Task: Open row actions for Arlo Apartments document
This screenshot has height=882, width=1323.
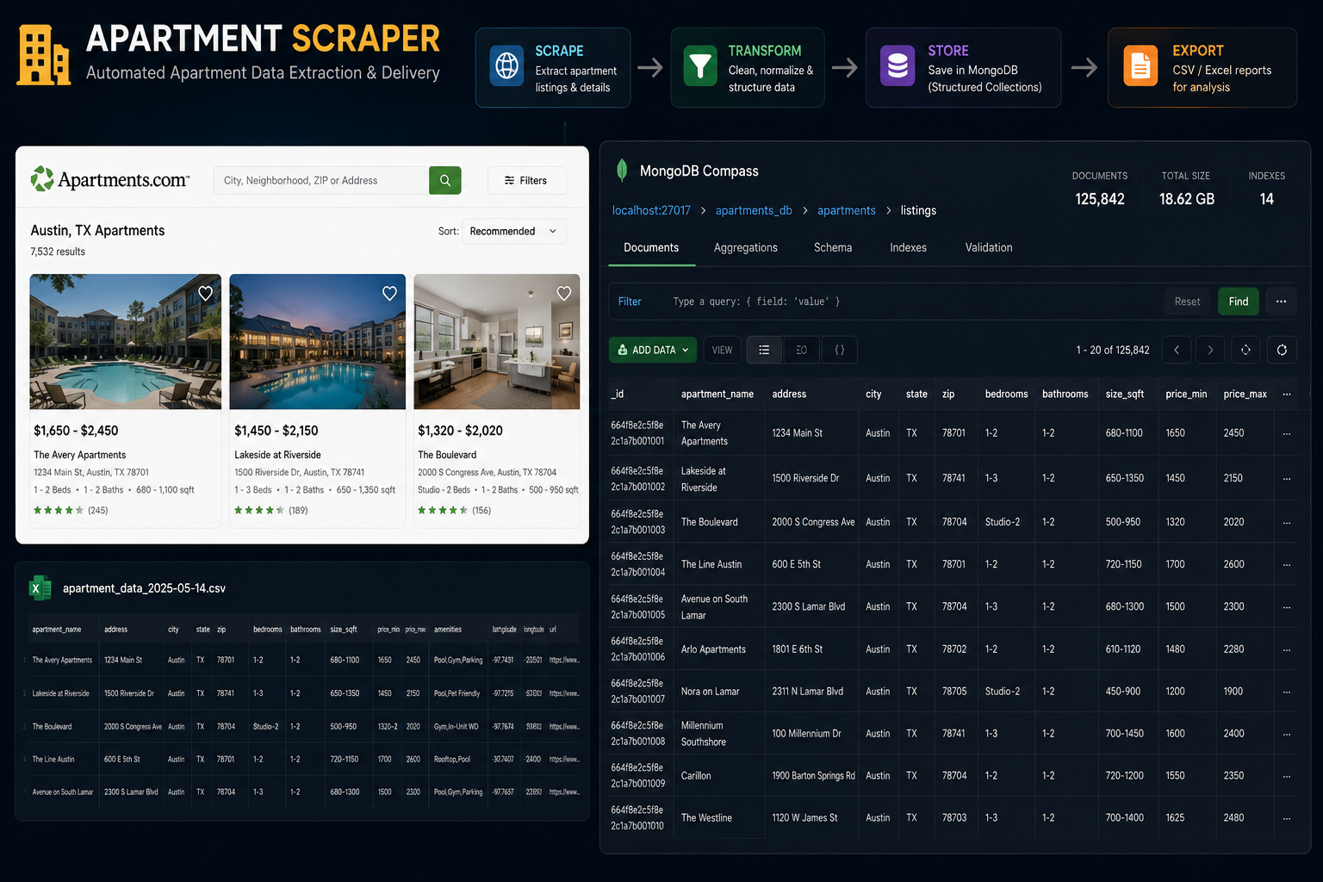Action: 1287,649
